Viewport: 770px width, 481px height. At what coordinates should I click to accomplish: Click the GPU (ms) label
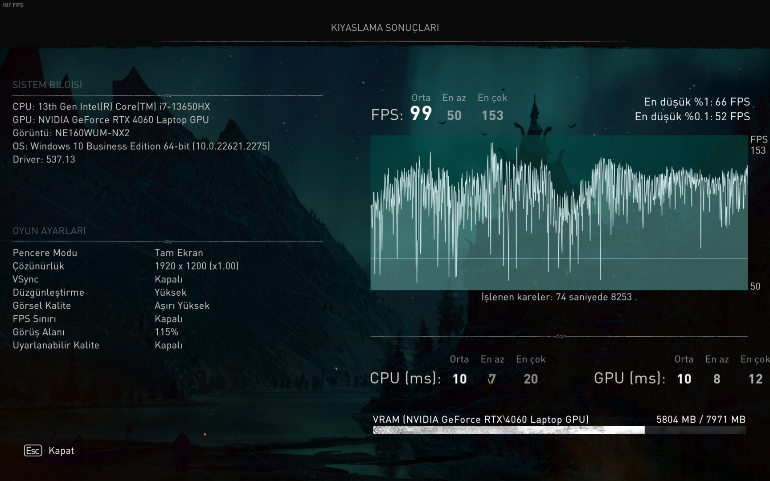point(630,378)
